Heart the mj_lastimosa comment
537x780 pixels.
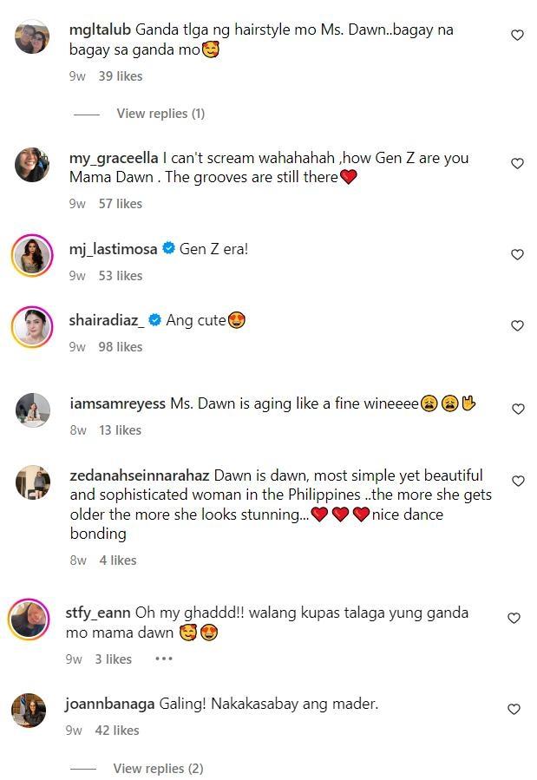[517, 254]
